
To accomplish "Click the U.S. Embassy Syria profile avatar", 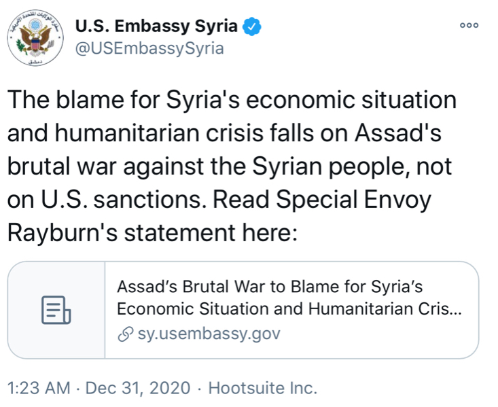I will click(x=34, y=38).
